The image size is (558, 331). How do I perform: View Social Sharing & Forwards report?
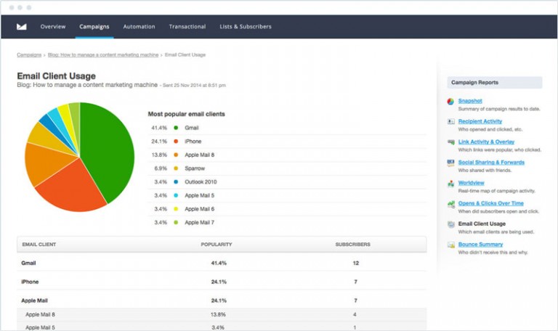tap(491, 163)
